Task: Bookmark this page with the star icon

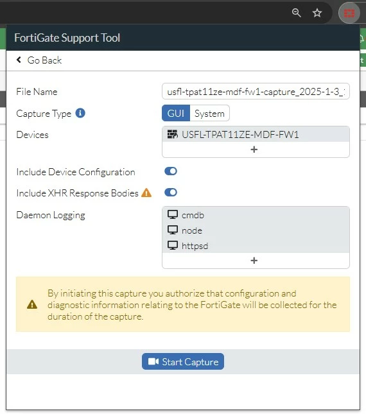Action: [x=317, y=13]
